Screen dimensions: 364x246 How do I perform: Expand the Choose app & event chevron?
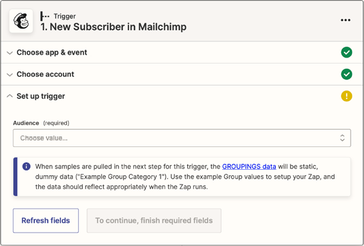point(9,53)
